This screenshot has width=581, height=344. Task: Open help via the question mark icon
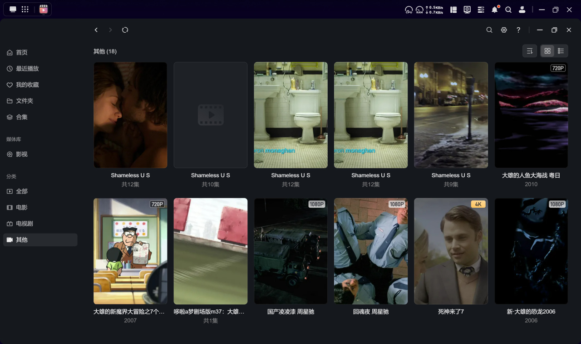click(518, 30)
